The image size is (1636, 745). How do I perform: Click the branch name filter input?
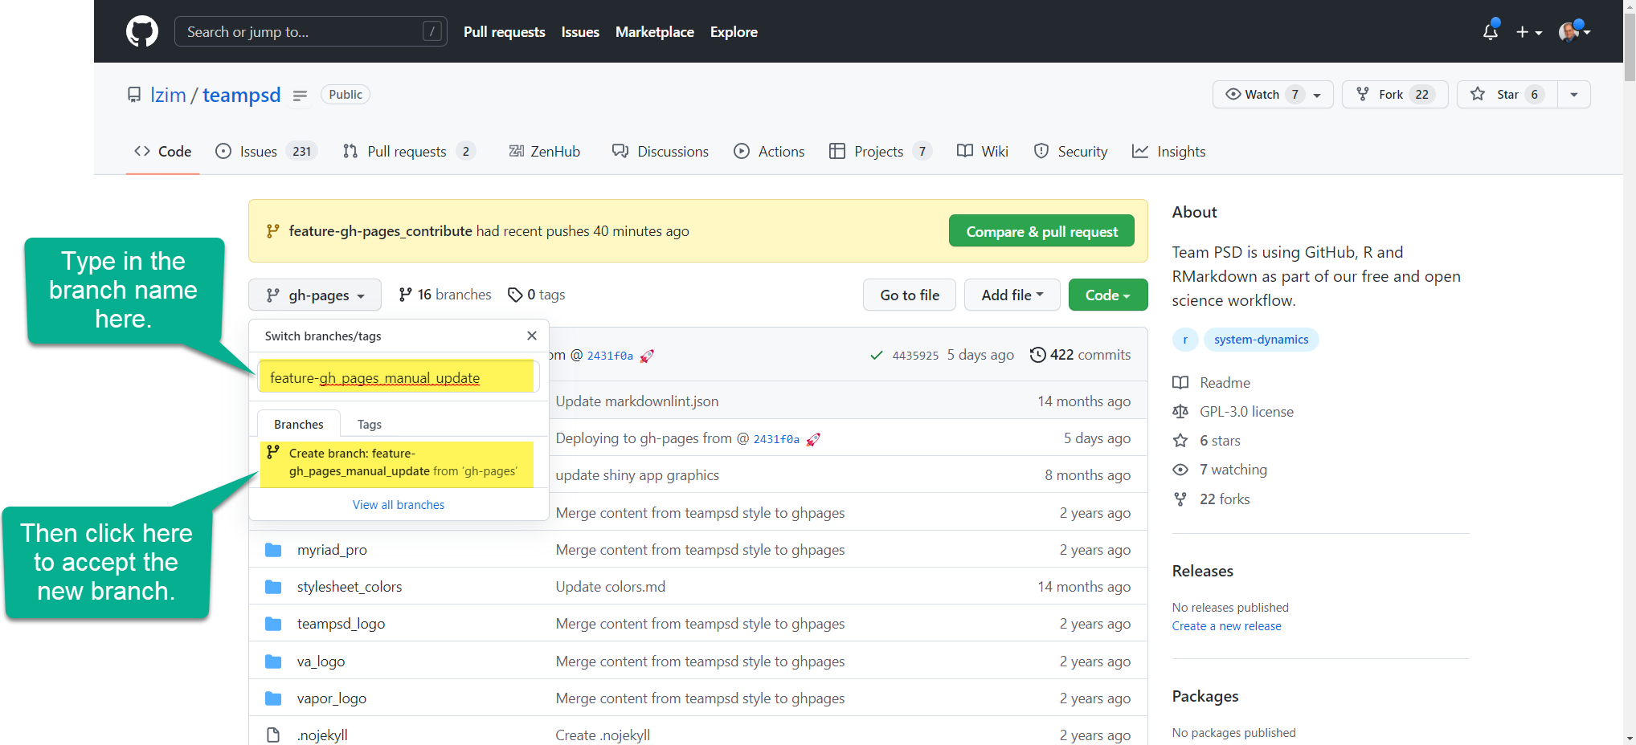(397, 377)
